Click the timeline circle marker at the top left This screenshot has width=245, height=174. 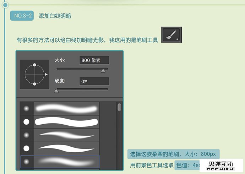[5, 5]
